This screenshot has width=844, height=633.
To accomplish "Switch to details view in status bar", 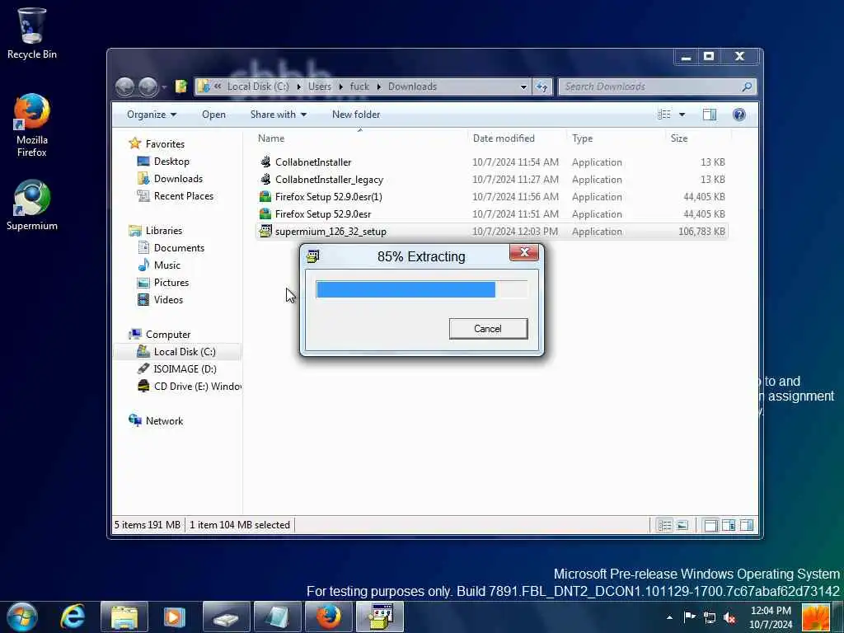I will [x=665, y=525].
